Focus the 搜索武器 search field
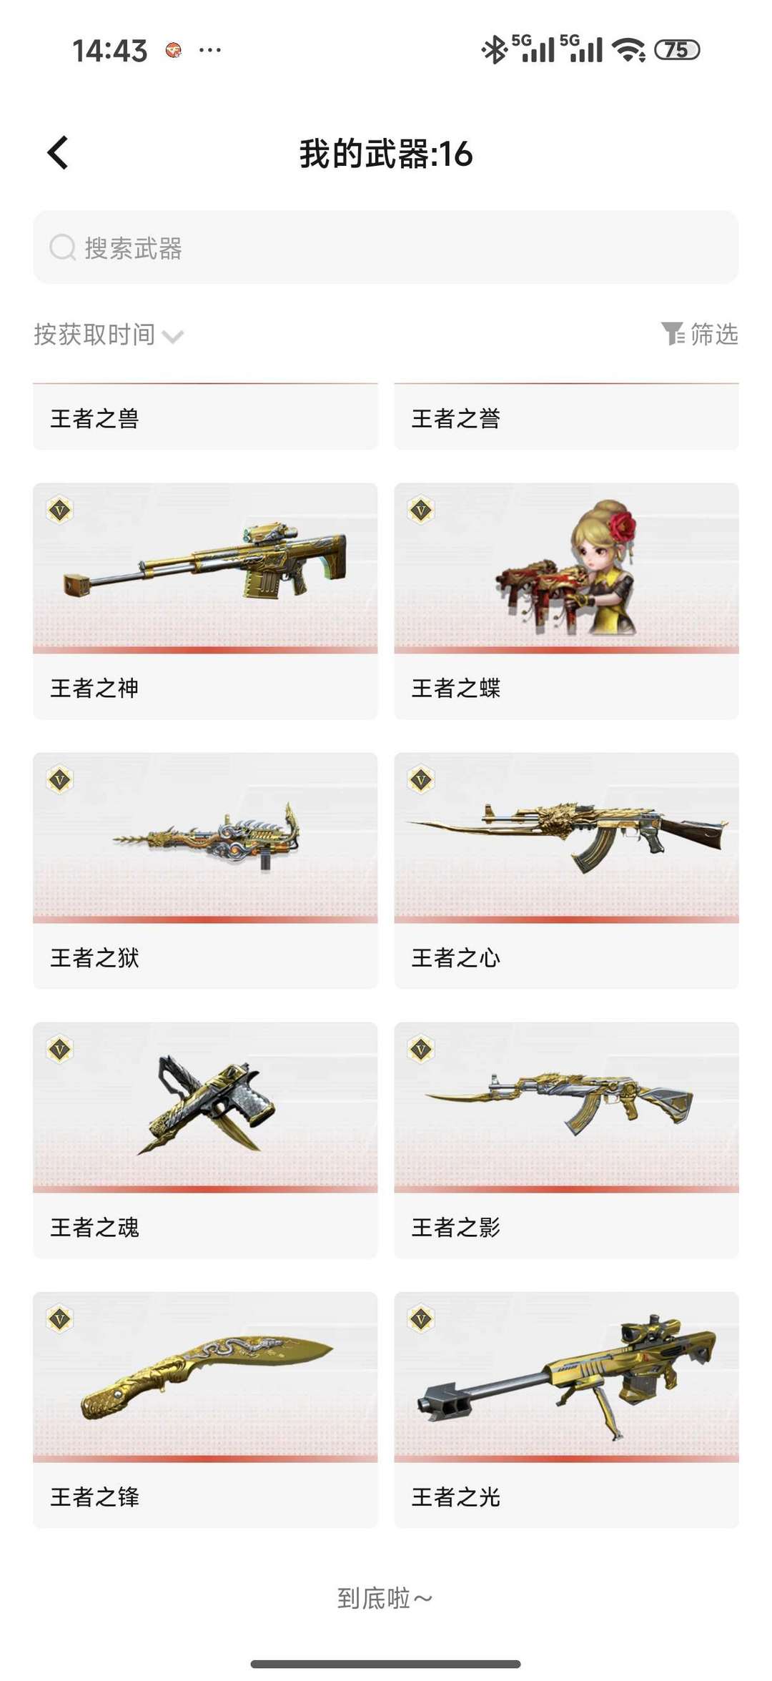 386,247
